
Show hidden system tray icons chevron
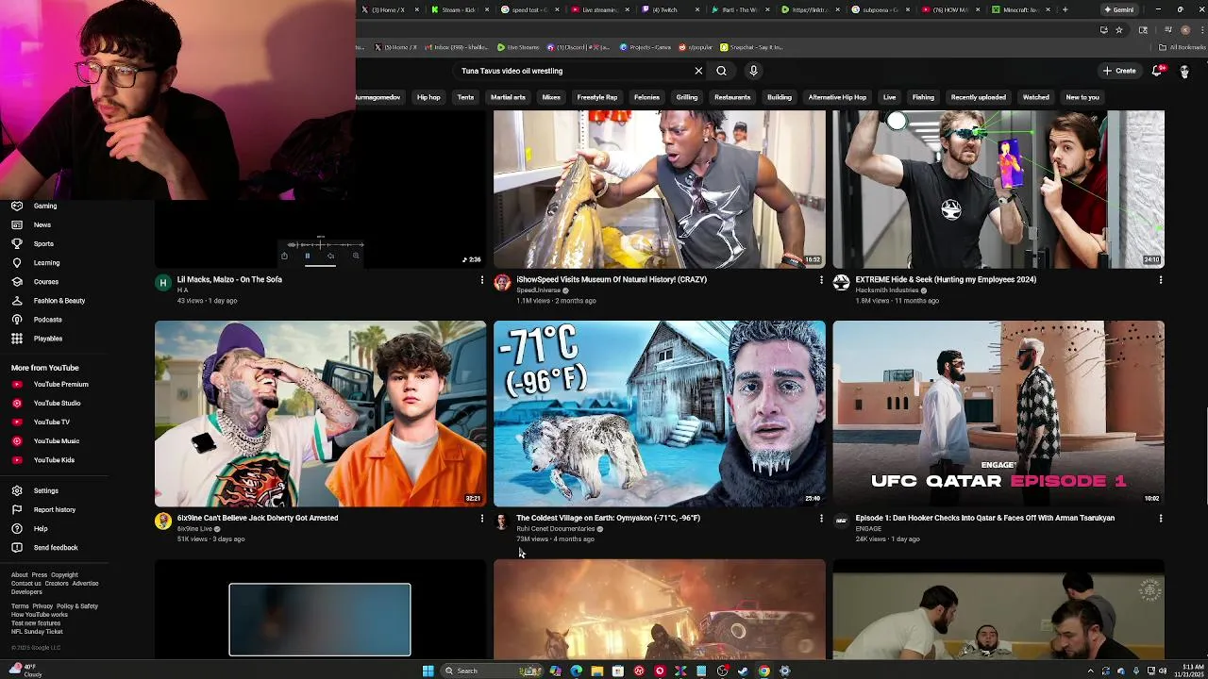[x=1091, y=671]
